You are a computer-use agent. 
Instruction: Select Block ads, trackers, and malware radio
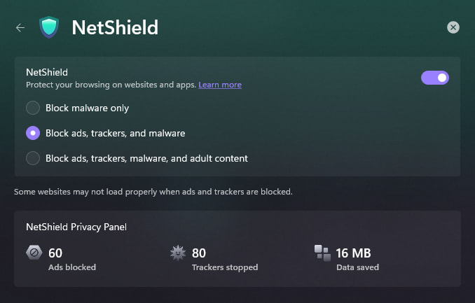(x=33, y=133)
